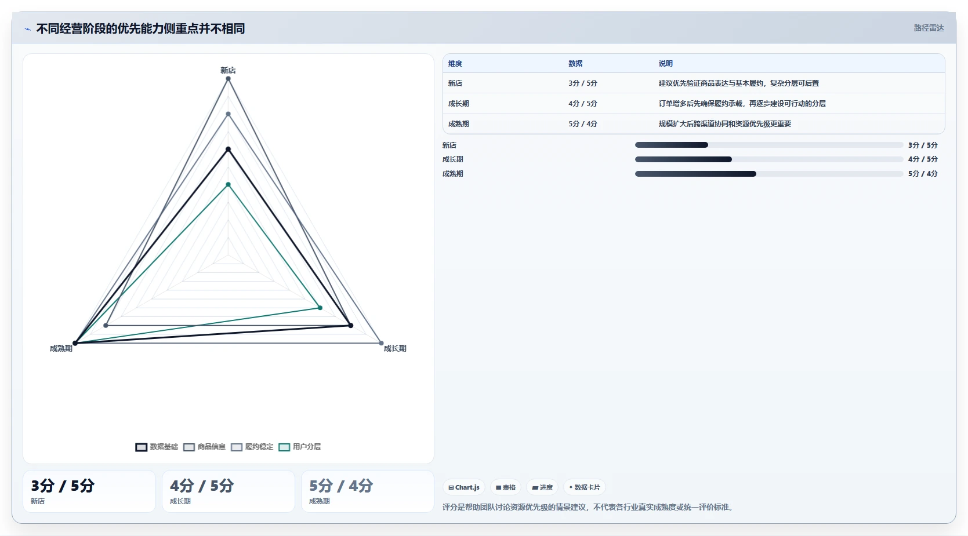Click the 进度 chip
The image size is (968, 536).
click(x=542, y=487)
